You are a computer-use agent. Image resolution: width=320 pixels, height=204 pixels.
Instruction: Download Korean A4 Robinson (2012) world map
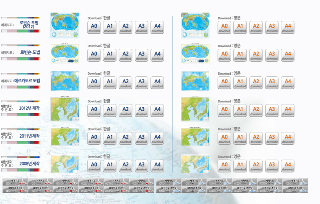tap(157, 27)
